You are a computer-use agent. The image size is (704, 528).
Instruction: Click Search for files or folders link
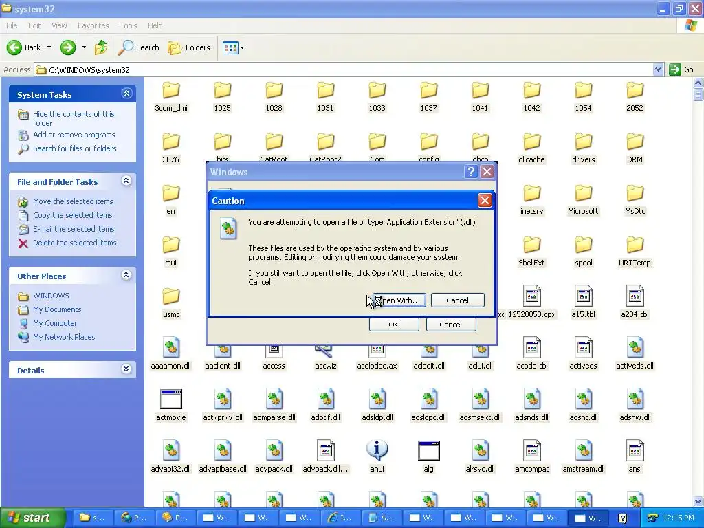pyautogui.click(x=74, y=148)
